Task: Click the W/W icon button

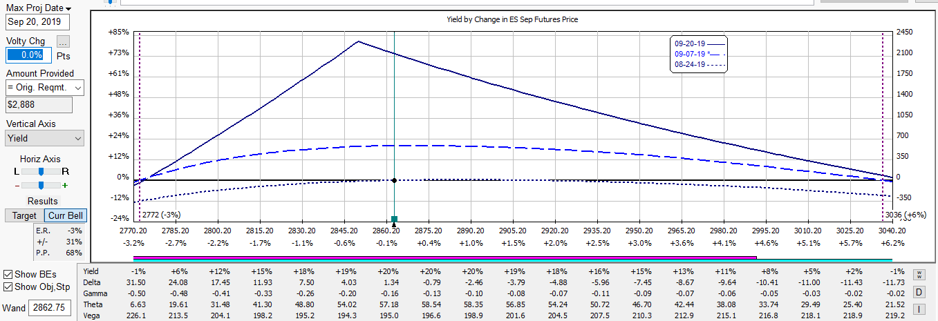Action: coord(919,275)
